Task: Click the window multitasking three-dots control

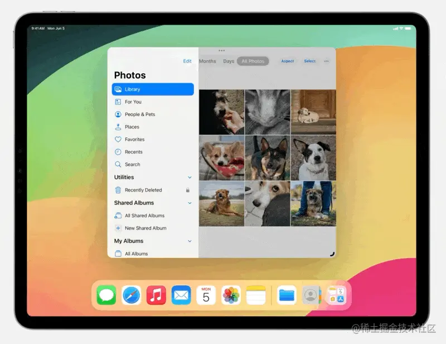Action: point(221,50)
